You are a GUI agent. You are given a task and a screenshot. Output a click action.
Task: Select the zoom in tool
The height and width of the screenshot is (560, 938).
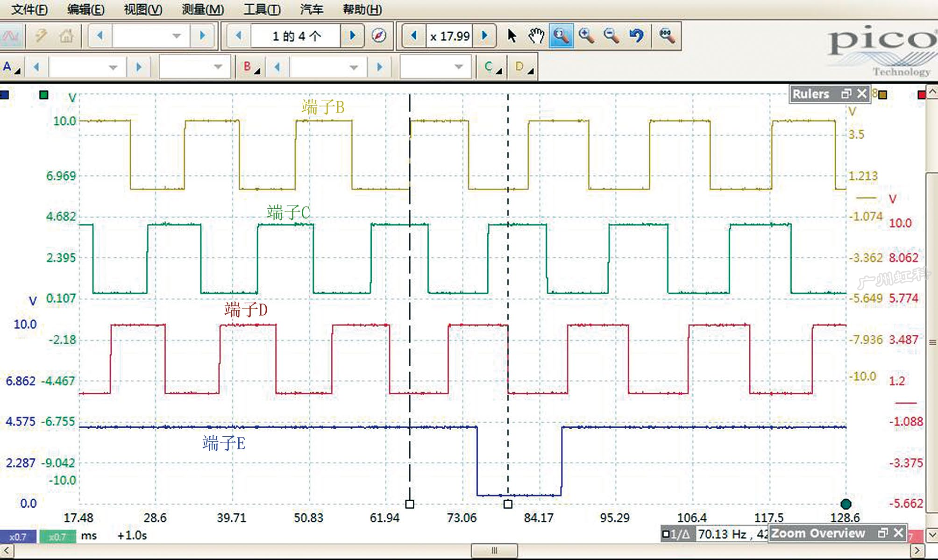pos(586,36)
